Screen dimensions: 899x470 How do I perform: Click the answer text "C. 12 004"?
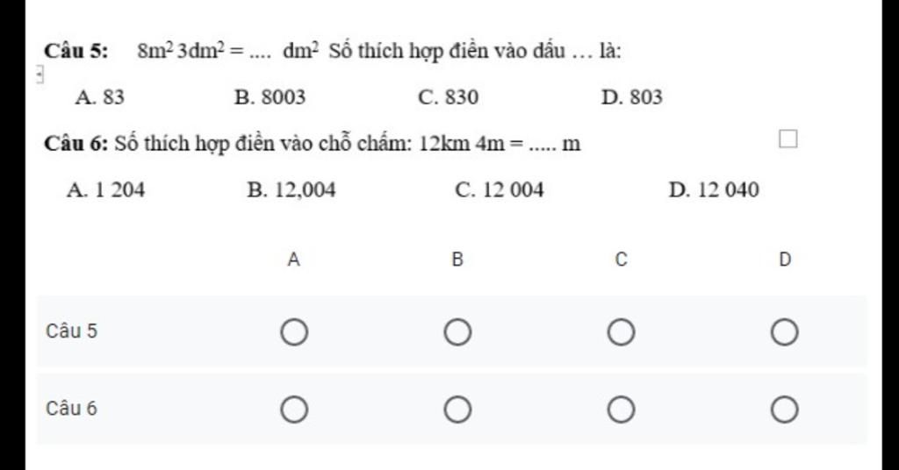point(500,190)
